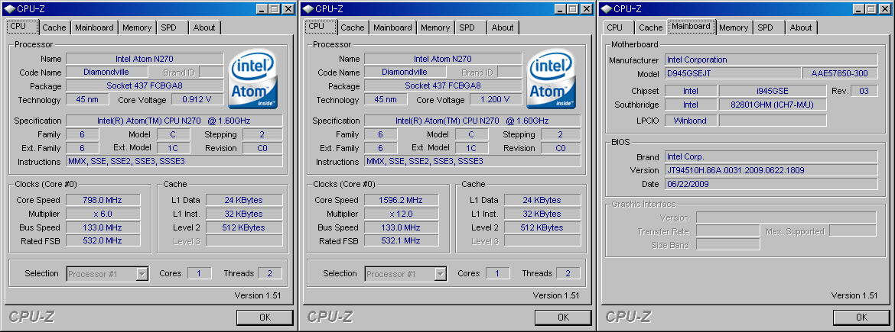This screenshot has width=895, height=332.
Task: Open About tab in middle CPU-Z window
Action: (x=503, y=27)
